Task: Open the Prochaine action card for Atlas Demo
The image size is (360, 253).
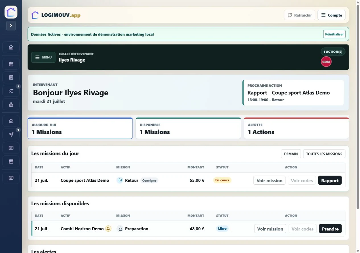Action: [x=293, y=93]
